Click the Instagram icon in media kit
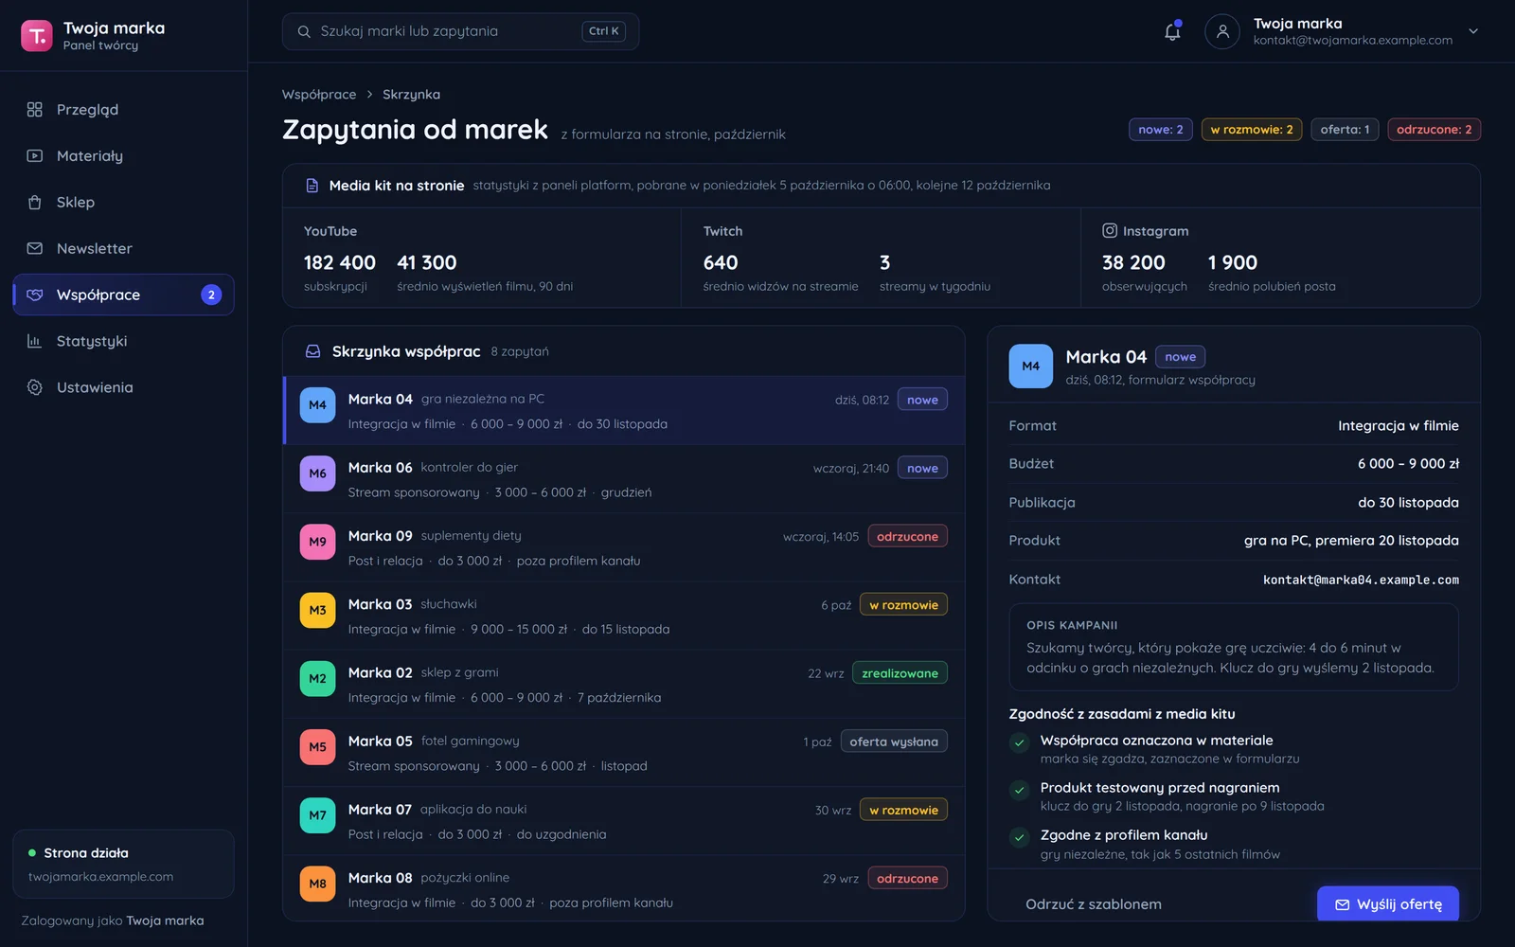1515x947 pixels. pos(1110,231)
